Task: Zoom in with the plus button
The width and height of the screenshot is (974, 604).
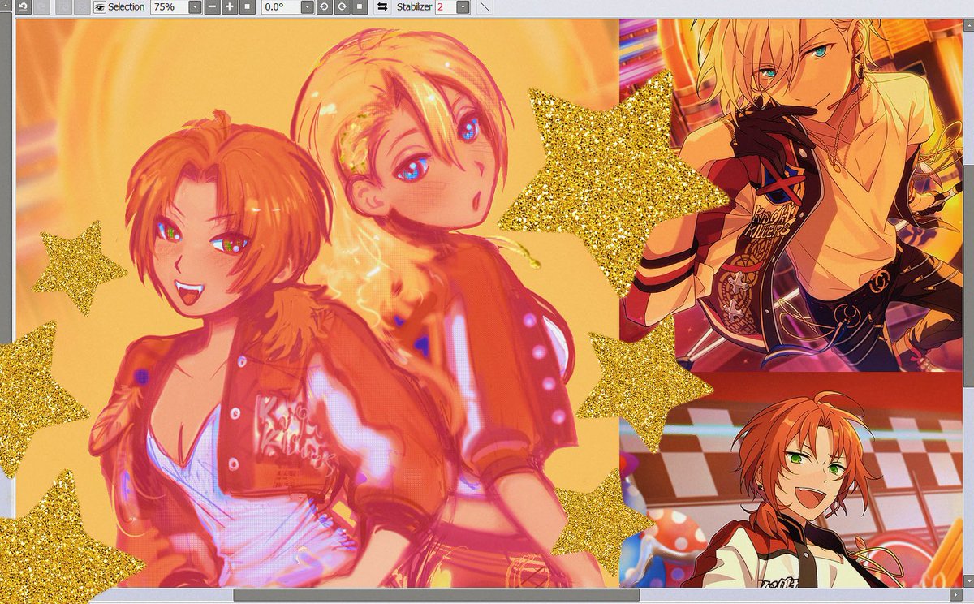Action: click(x=230, y=6)
